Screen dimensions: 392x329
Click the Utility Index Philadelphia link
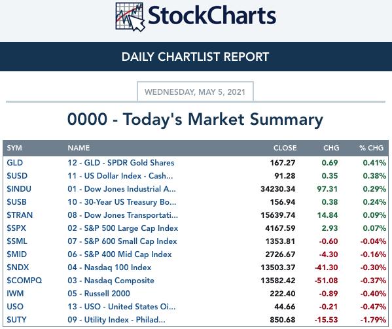(116, 320)
